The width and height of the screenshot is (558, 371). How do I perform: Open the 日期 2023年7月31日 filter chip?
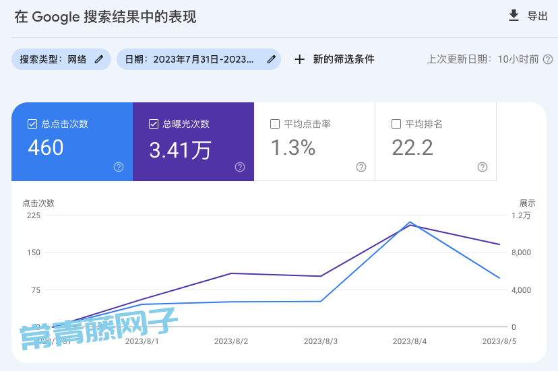(199, 59)
